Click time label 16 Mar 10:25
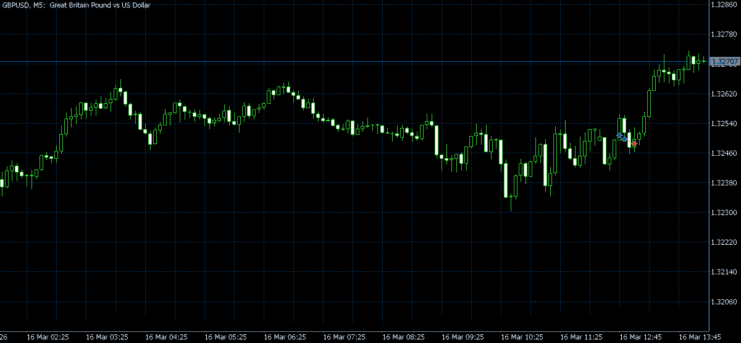 pyautogui.click(x=522, y=337)
